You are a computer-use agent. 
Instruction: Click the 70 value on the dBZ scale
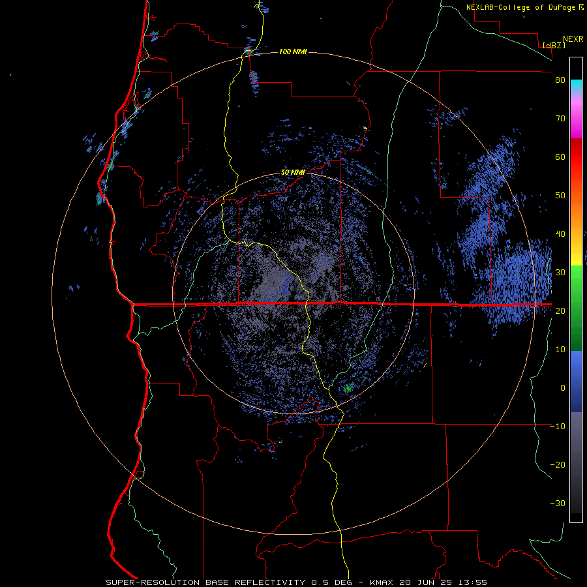pos(560,119)
